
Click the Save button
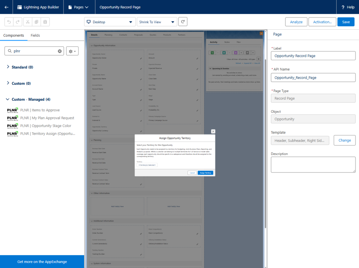(x=346, y=22)
